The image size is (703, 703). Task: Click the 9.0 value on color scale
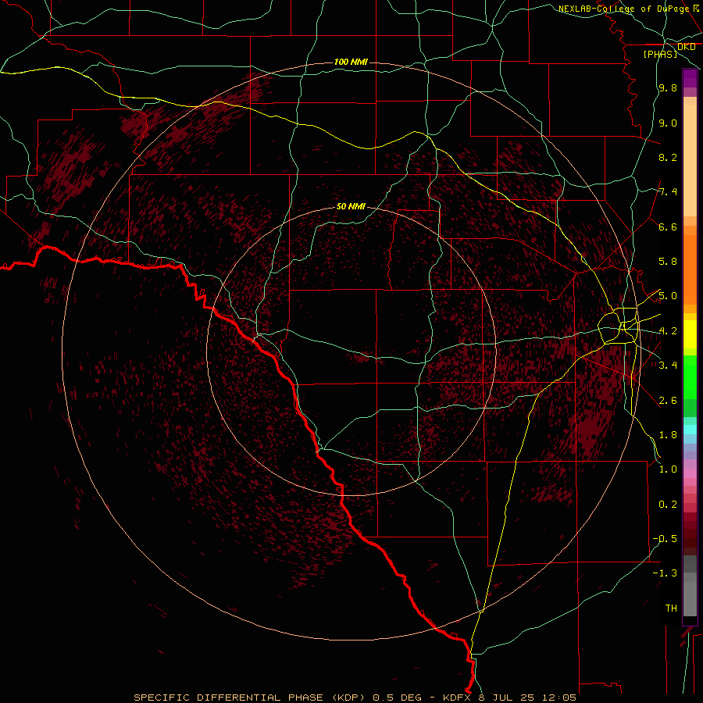point(668,123)
